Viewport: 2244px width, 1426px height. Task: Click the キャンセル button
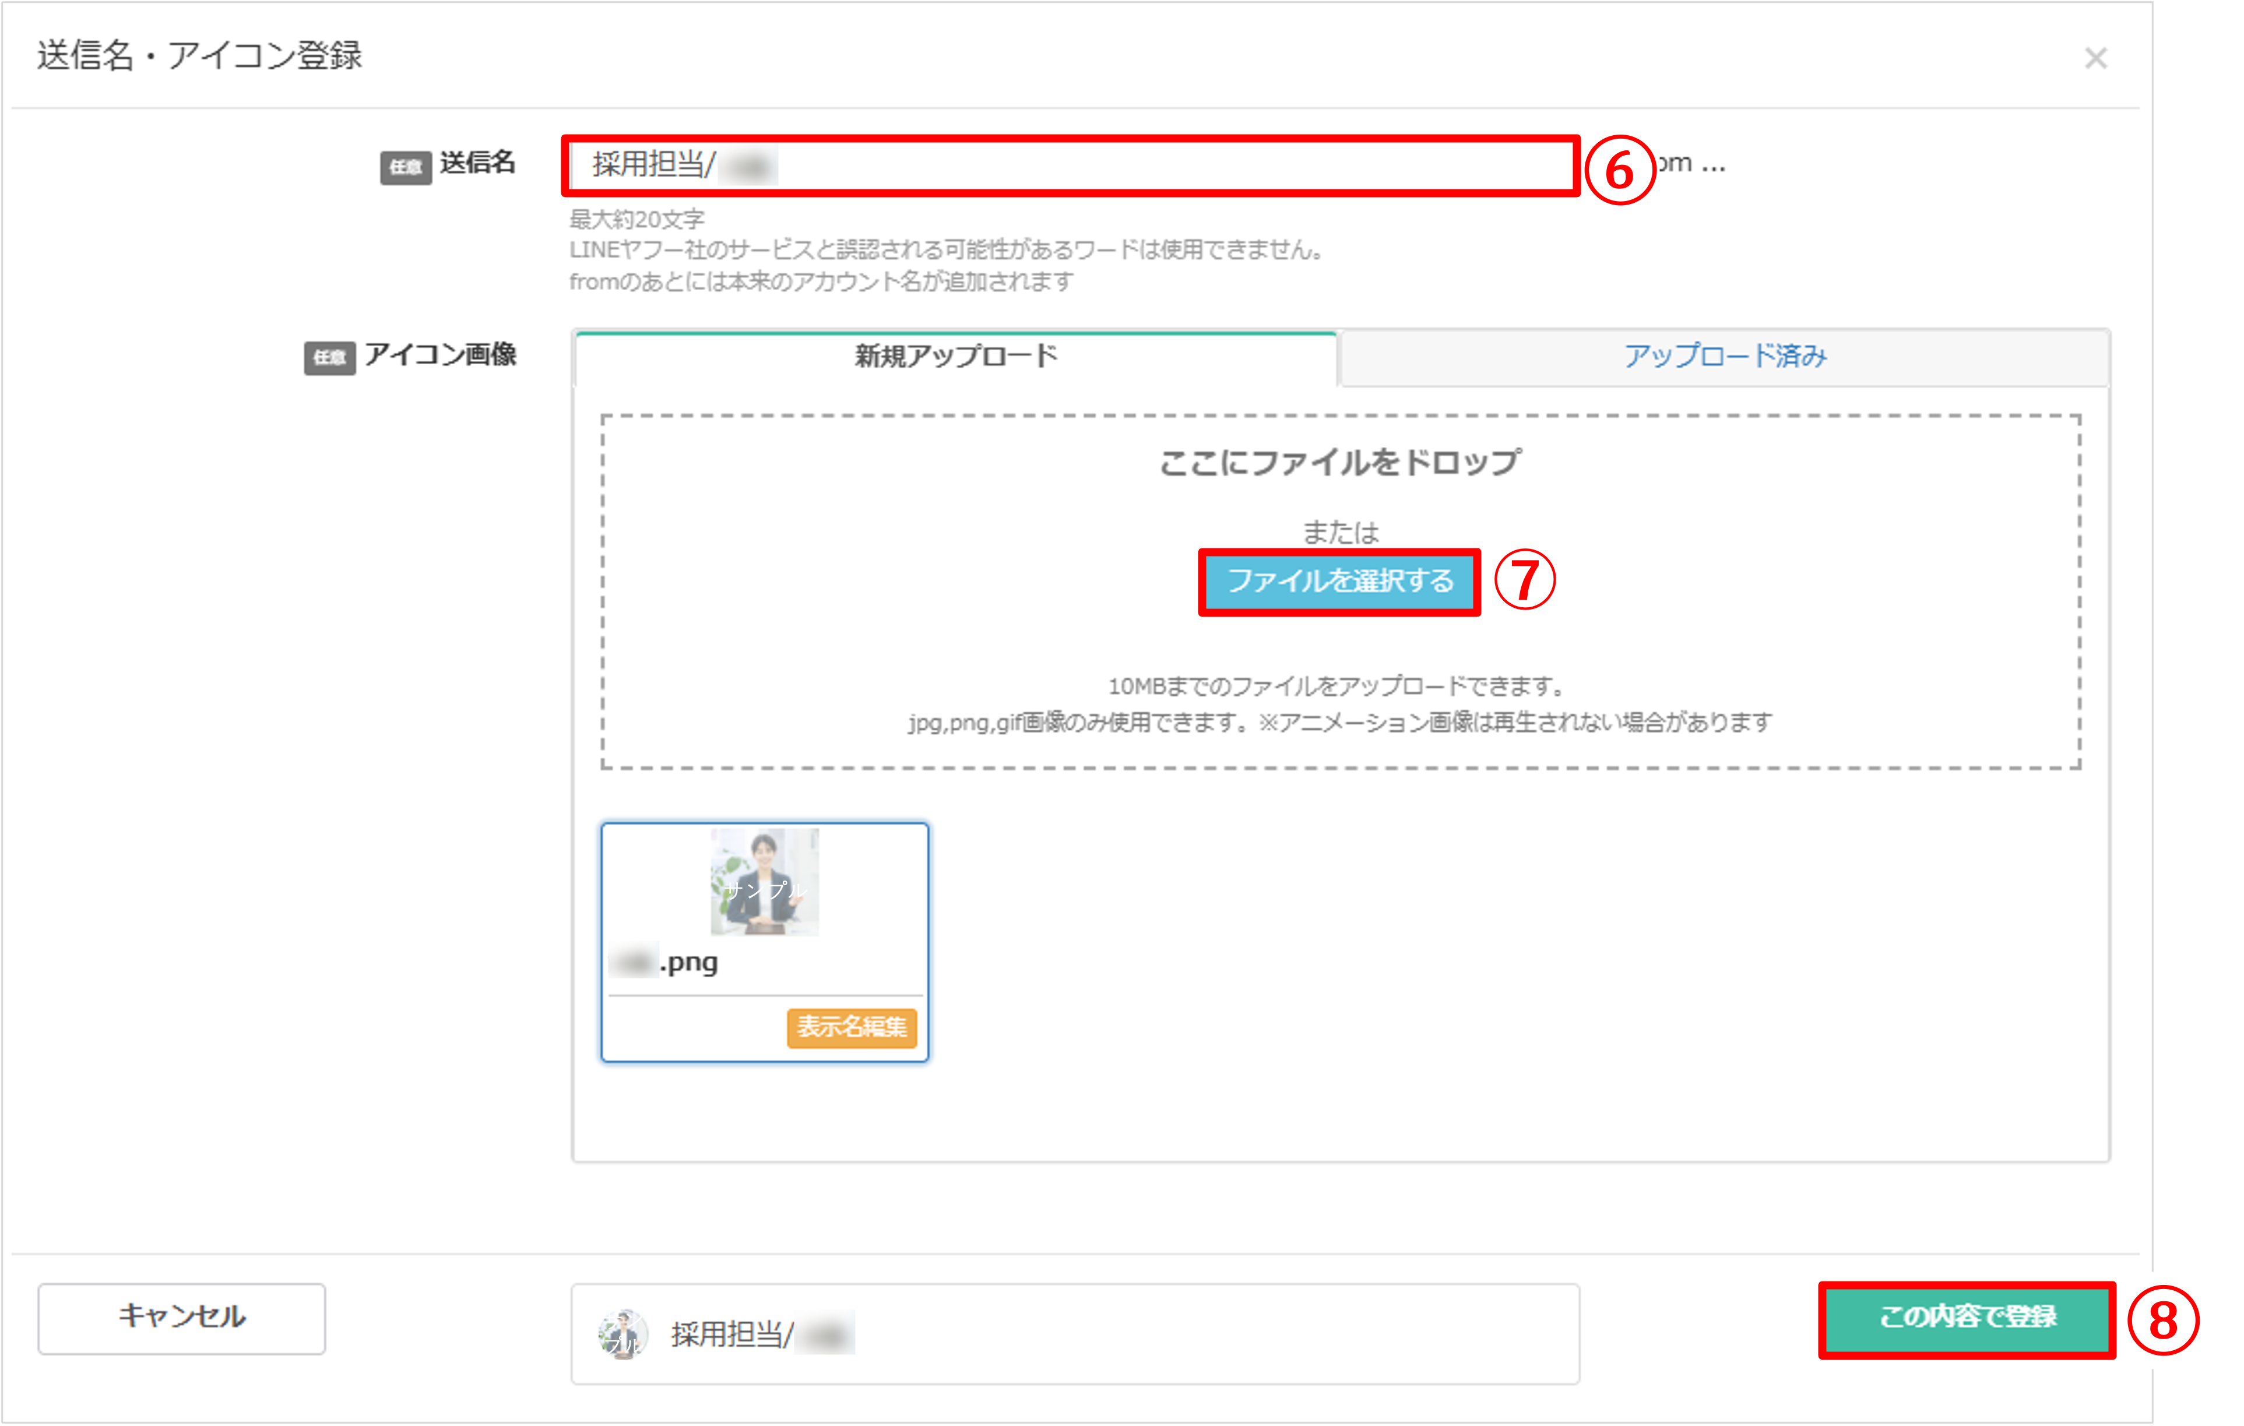[181, 1317]
